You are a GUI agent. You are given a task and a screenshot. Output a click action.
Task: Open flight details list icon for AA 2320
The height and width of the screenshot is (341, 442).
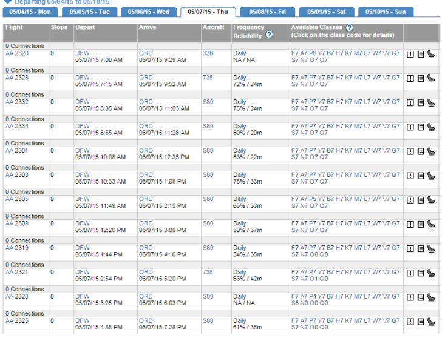click(421, 55)
